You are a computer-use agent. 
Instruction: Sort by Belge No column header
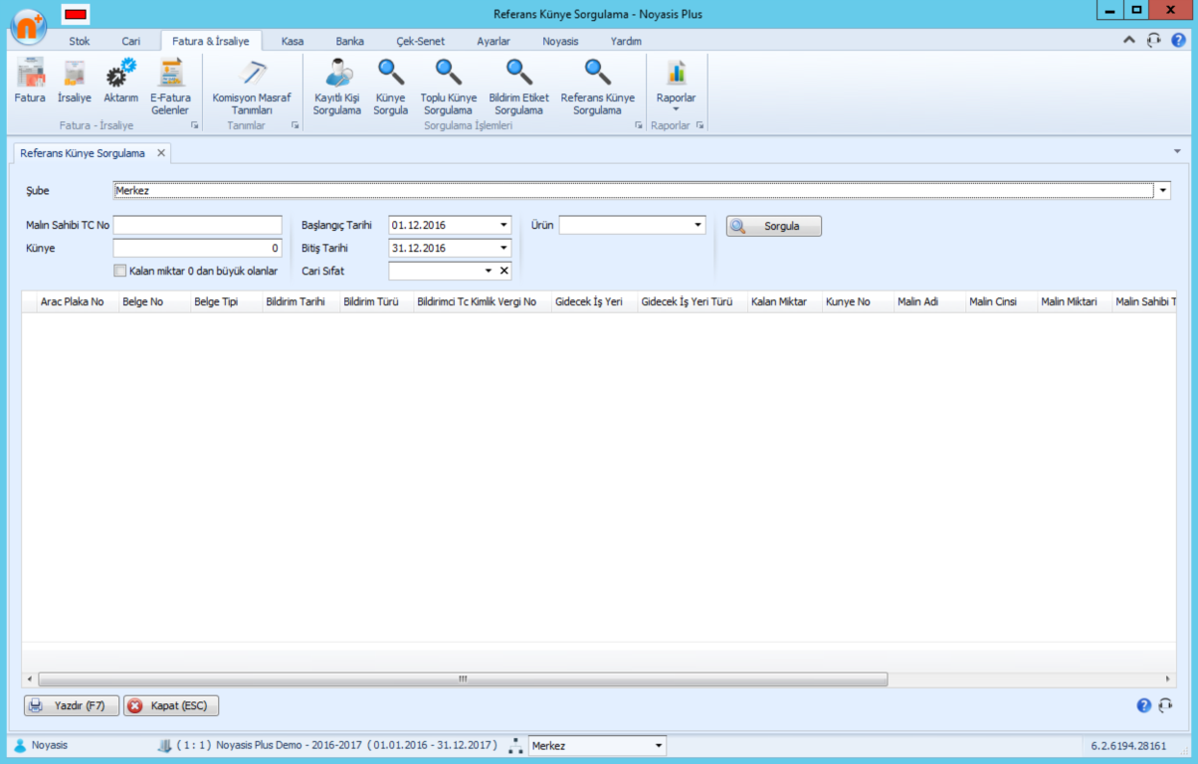point(153,301)
